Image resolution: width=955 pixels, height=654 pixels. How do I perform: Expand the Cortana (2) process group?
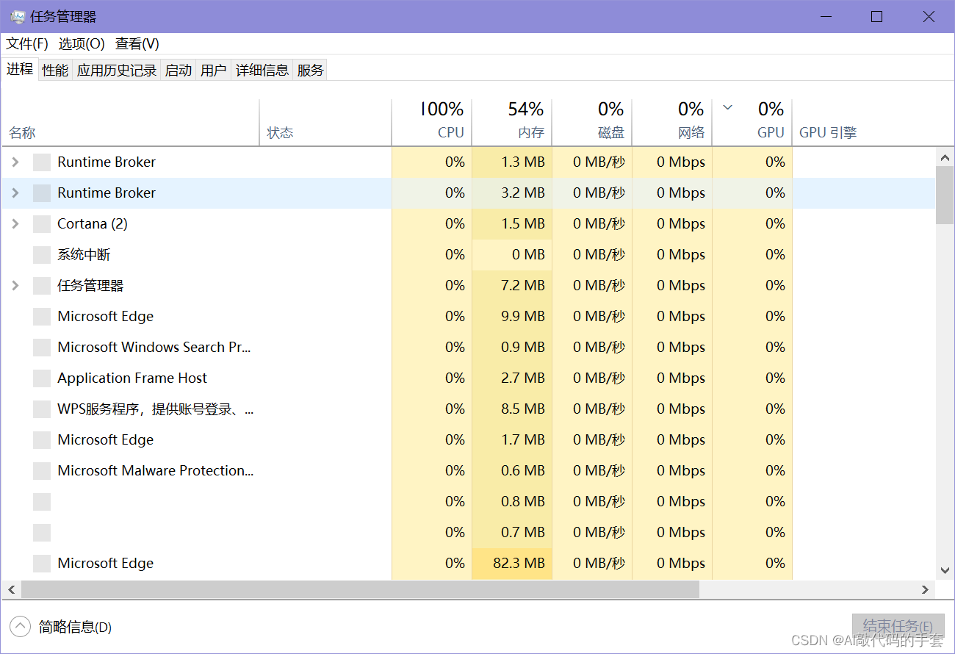coord(15,224)
